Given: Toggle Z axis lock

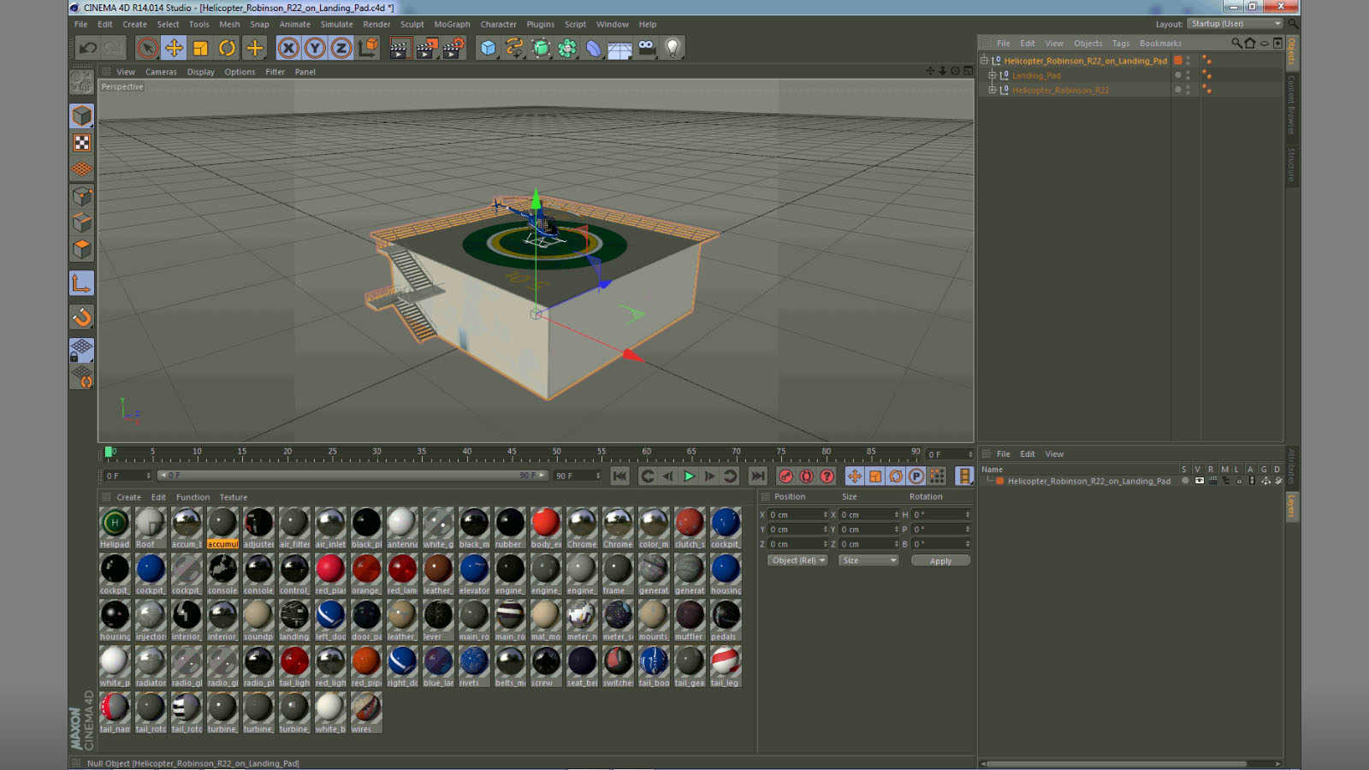Looking at the screenshot, I should pos(341,48).
